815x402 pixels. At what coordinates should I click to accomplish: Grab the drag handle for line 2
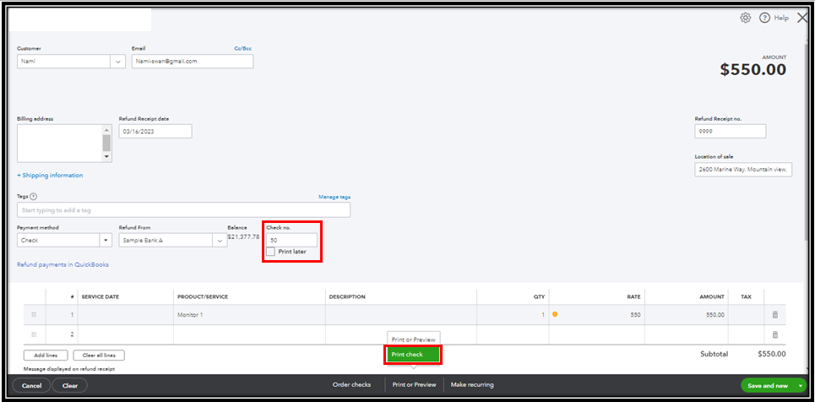(35, 334)
